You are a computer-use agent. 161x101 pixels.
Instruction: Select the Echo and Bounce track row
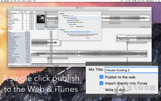pos(21,13)
